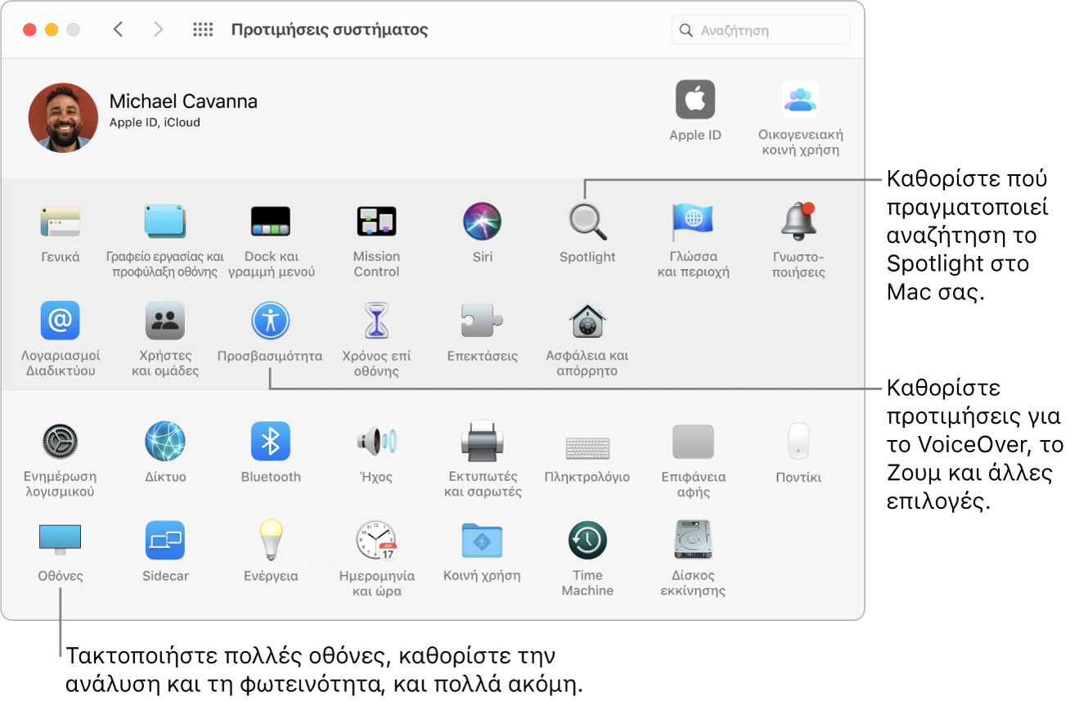Open the Γενικά preferences pane
Screen dimensions: 1079x701
pyautogui.click(x=61, y=222)
